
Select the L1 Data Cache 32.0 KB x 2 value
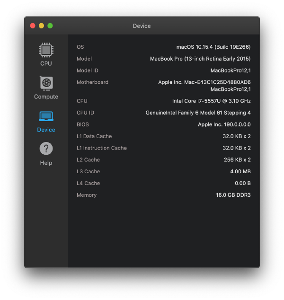click(x=237, y=136)
